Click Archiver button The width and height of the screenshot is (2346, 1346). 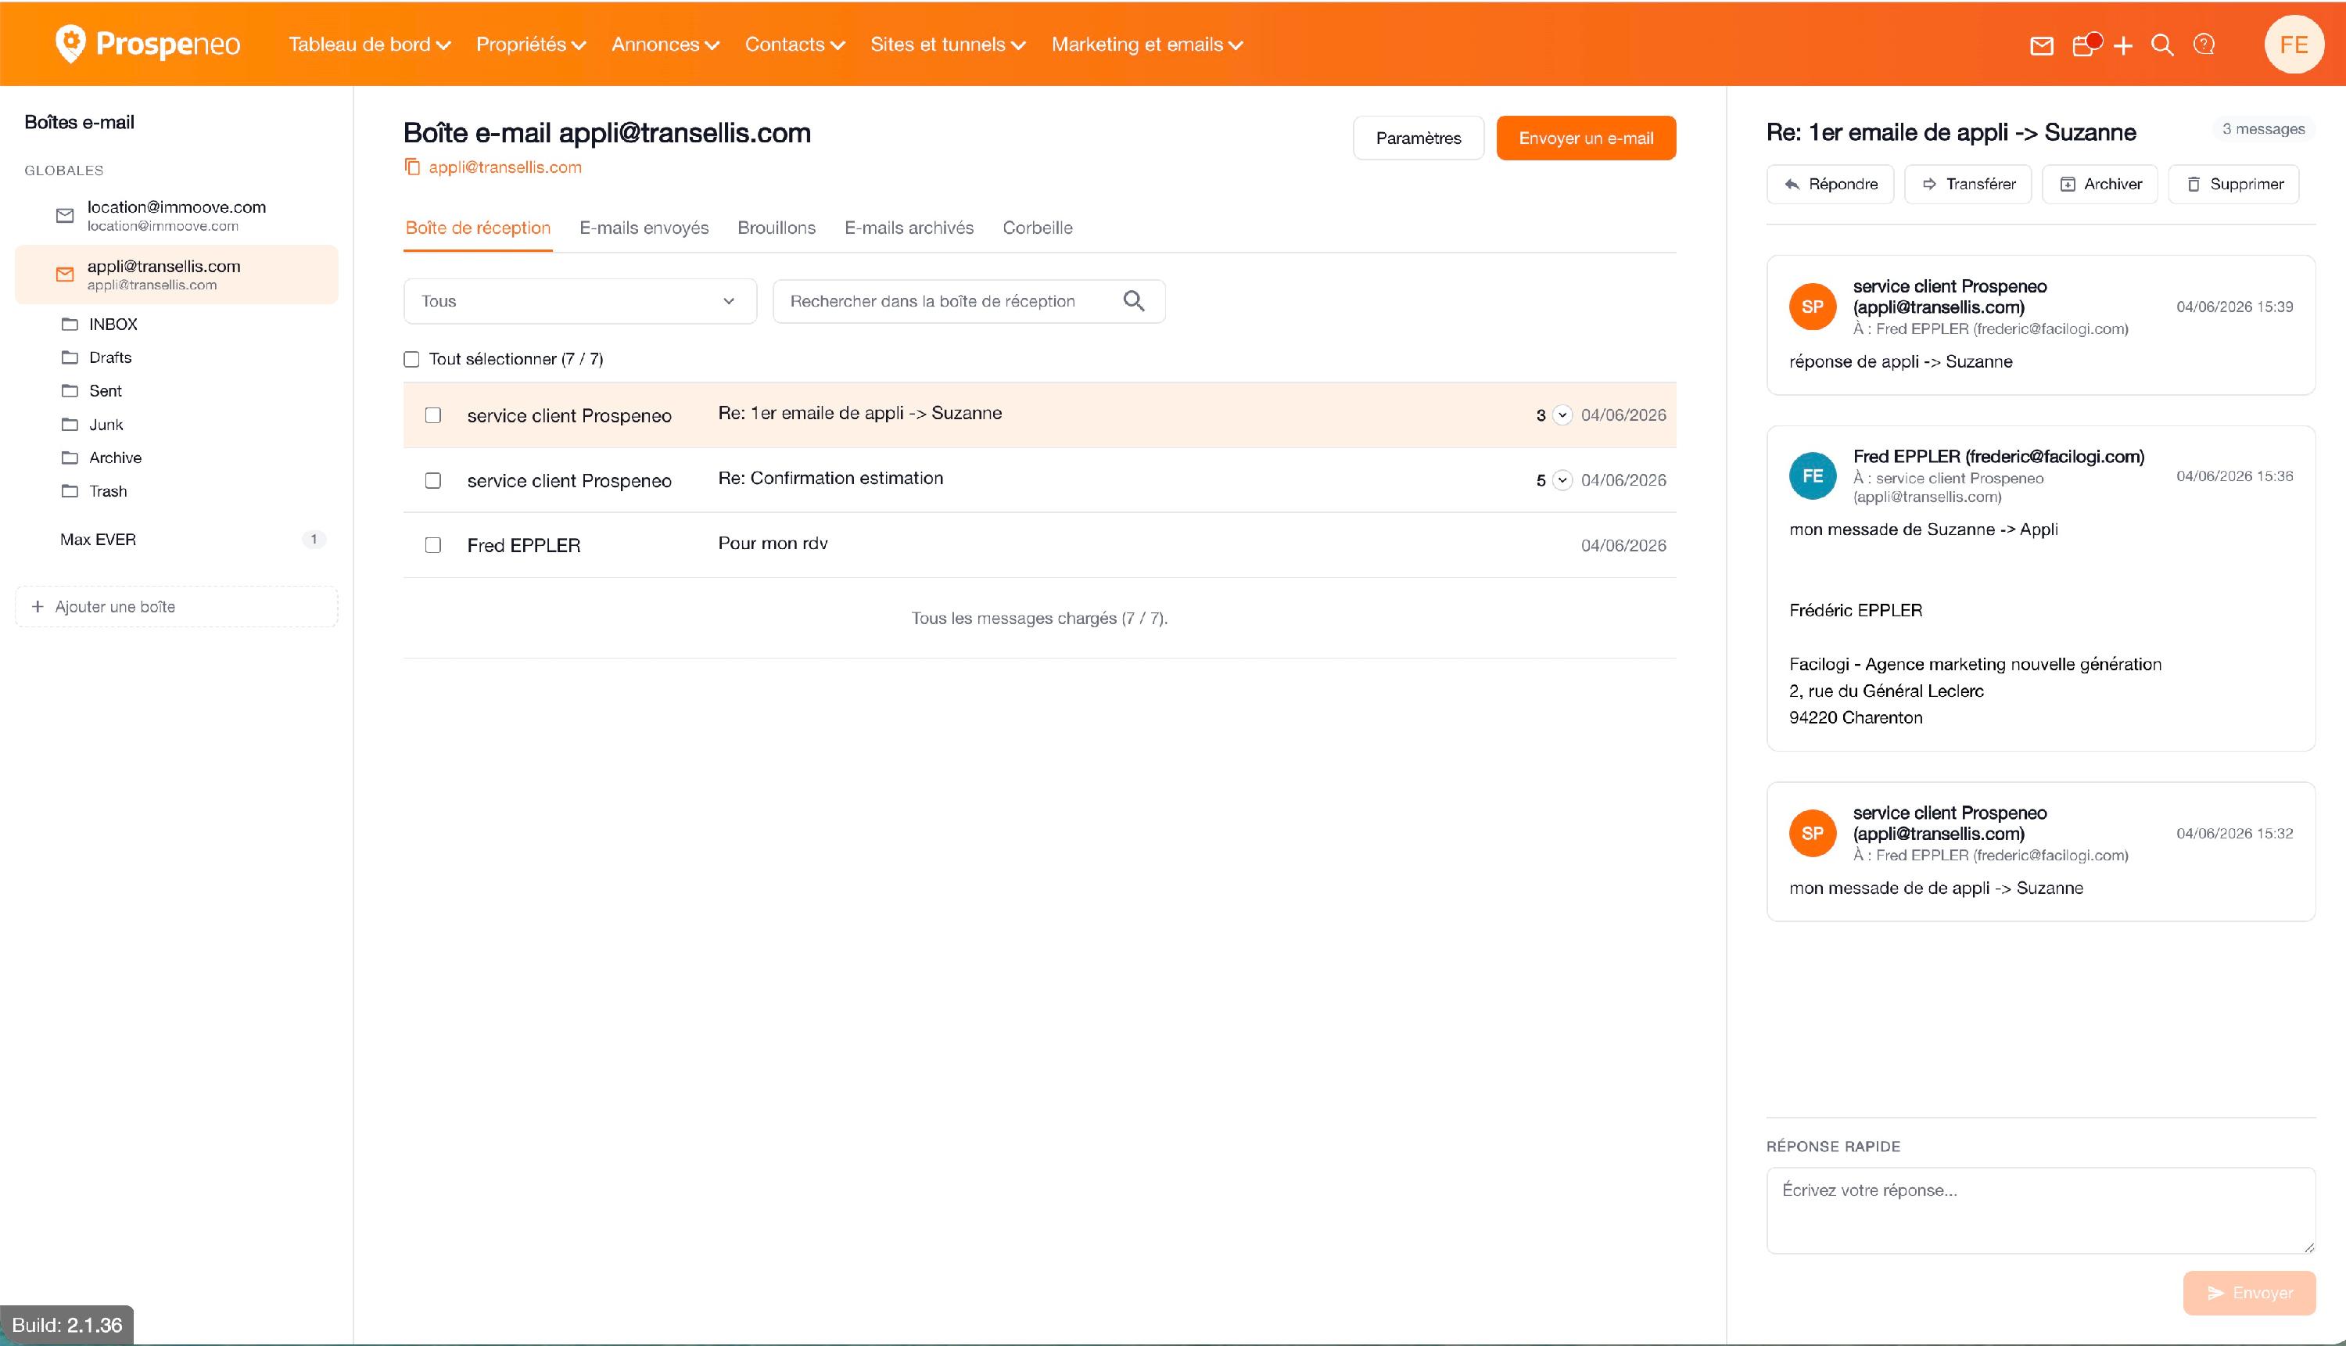point(2099,184)
